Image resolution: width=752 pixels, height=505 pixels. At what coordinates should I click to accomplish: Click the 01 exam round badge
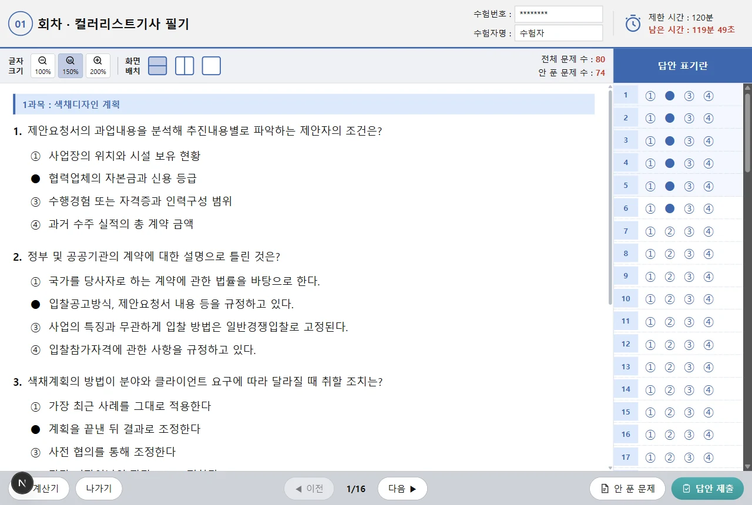(x=20, y=24)
